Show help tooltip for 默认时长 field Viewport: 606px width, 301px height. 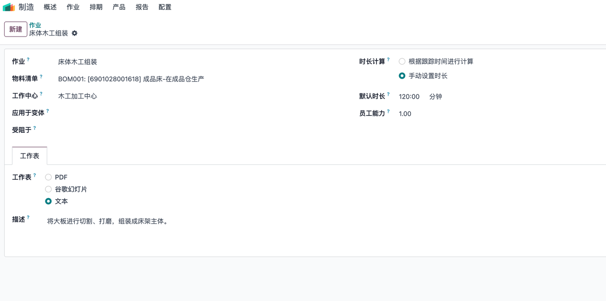click(388, 94)
